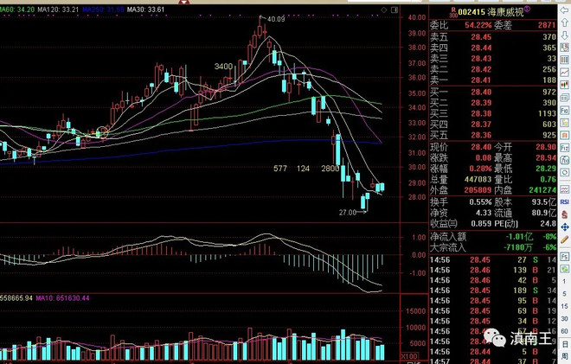Click the 换手 value 0.55%
The width and height of the screenshot is (571, 364).
tap(480, 202)
